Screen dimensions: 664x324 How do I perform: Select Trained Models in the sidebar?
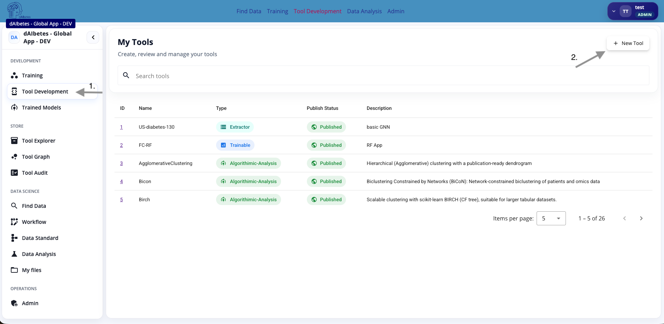(52, 107)
